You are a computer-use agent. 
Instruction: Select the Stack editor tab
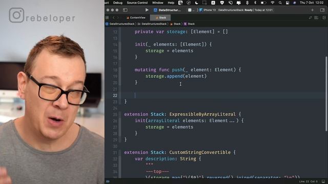pos(160,18)
